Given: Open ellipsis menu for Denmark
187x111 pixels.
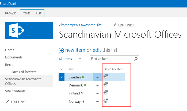Looking at the screenshot, I should pos(97,85).
